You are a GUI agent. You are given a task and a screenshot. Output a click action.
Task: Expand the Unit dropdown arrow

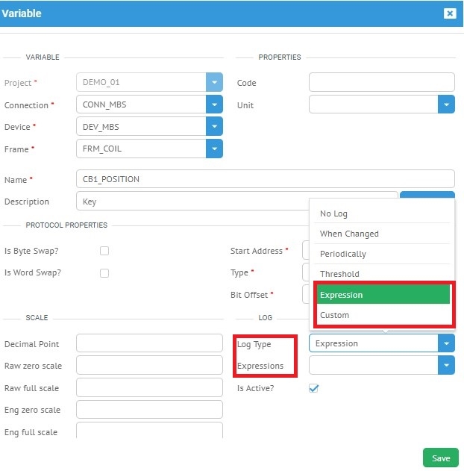coord(446,105)
